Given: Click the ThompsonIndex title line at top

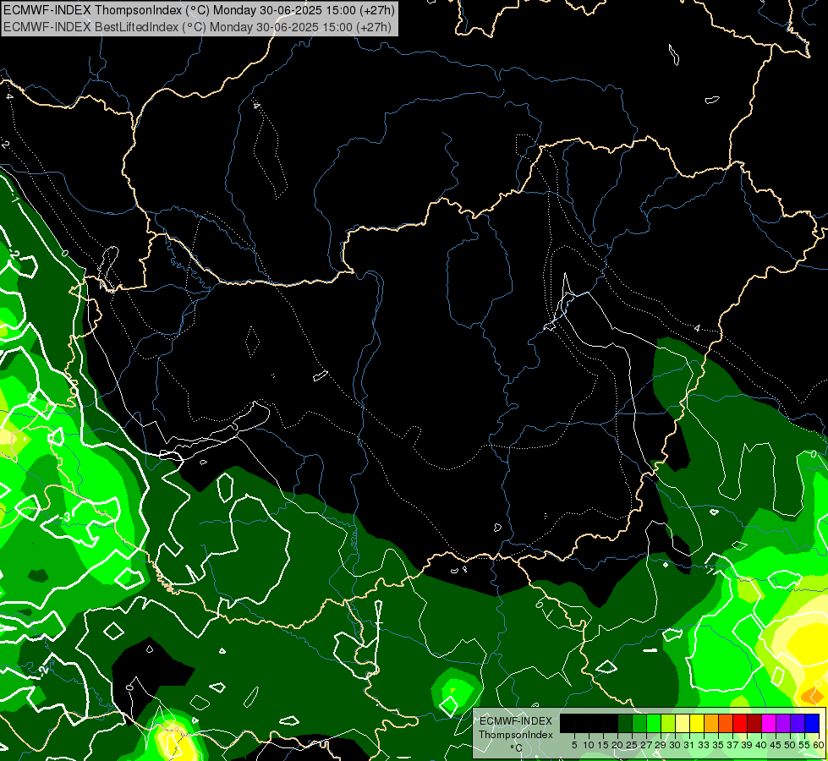Looking at the screenshot, I should click(199, 10).
